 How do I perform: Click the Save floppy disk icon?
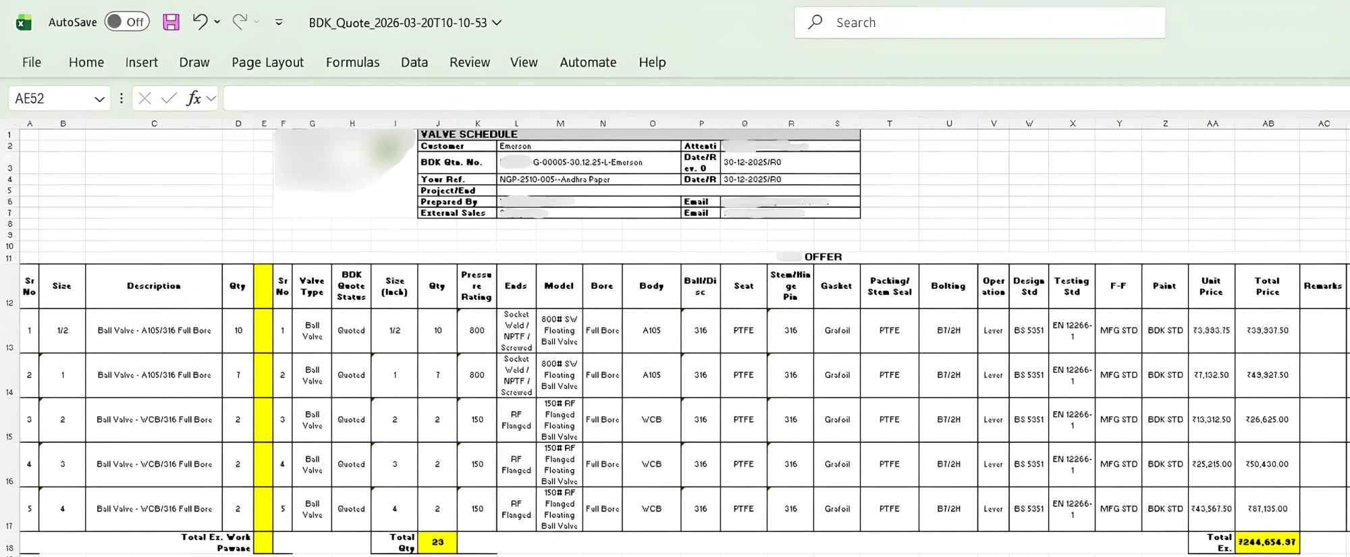(x=171, y=22)
